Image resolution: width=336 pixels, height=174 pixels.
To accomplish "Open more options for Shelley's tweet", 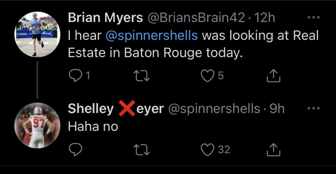I will (313, 108).
